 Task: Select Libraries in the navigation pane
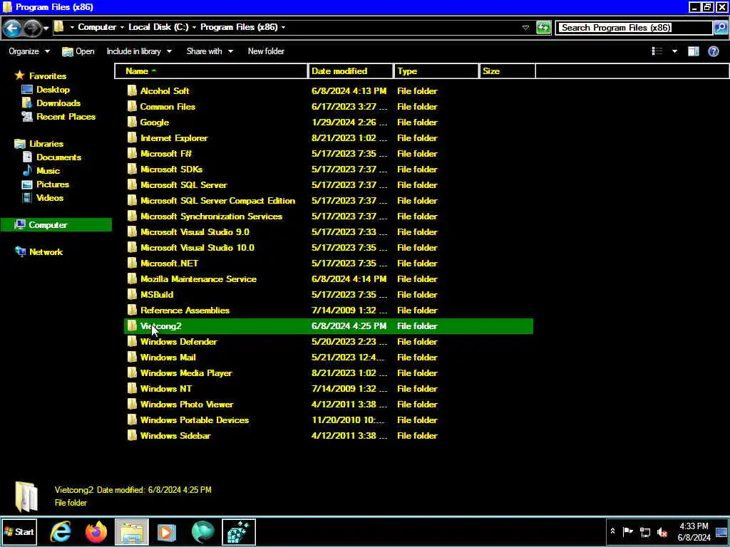(x=46, y=144)
